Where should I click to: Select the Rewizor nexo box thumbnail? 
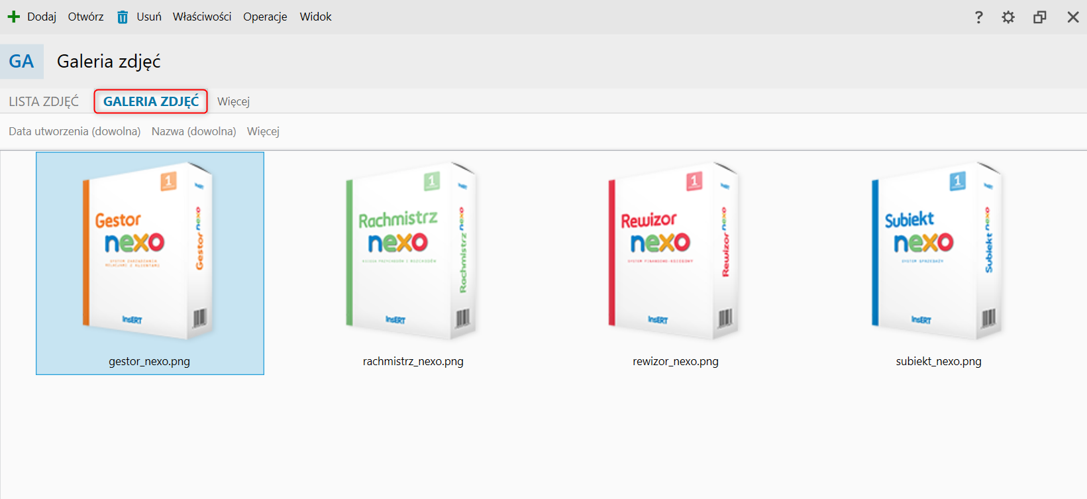(674, 250)
